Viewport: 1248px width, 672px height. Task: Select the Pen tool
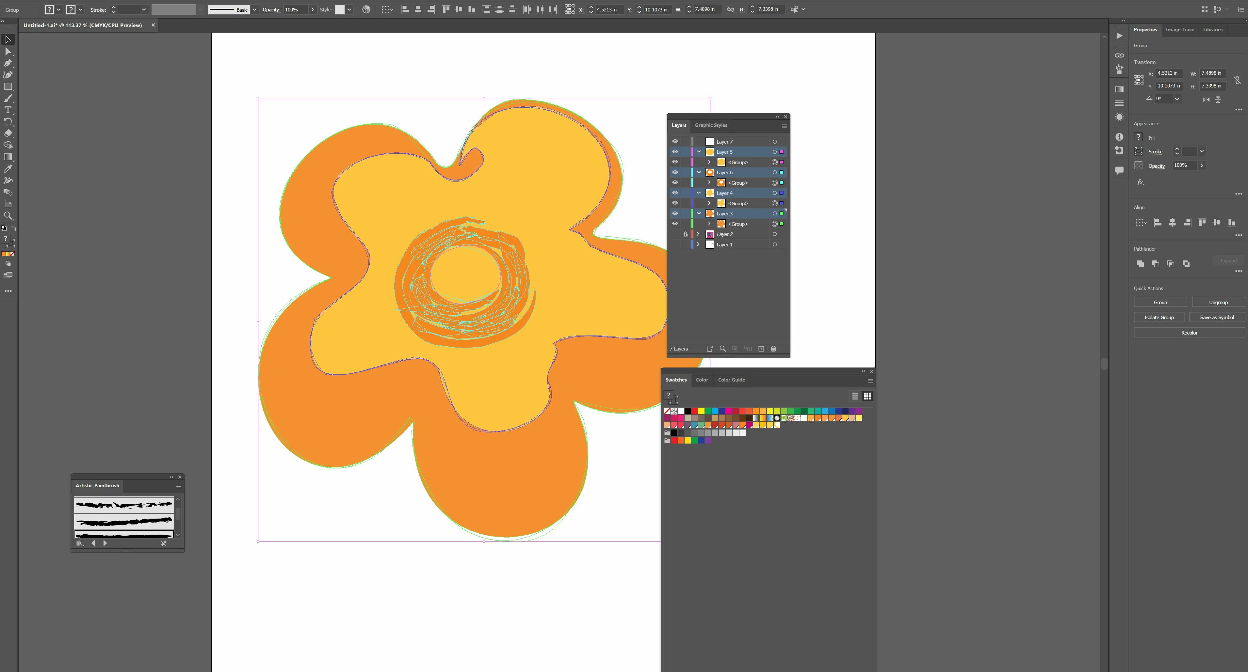click(x=8, y=63)
